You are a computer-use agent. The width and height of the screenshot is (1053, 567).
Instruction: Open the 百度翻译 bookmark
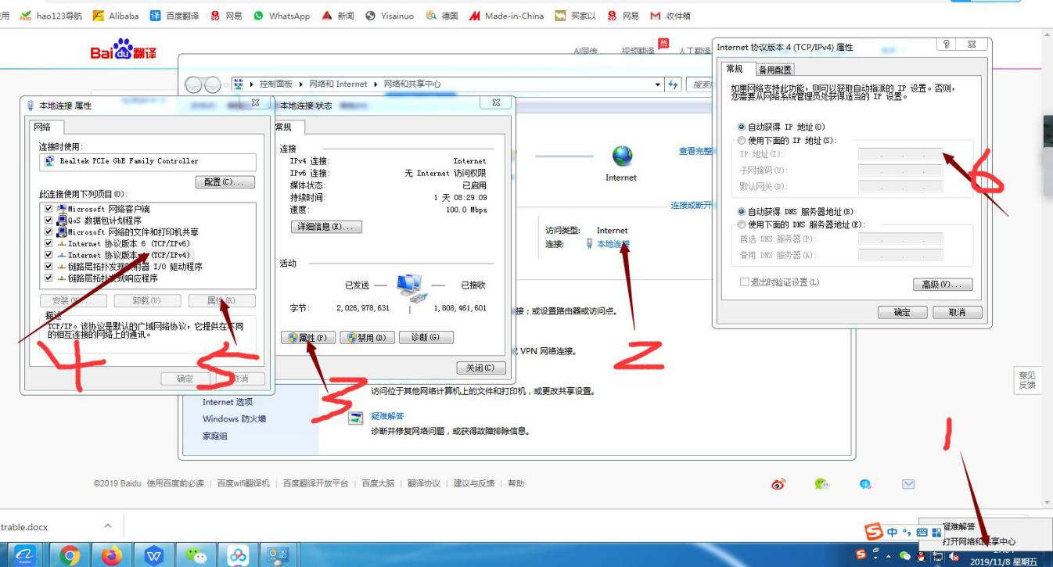(x=174, y=16)
